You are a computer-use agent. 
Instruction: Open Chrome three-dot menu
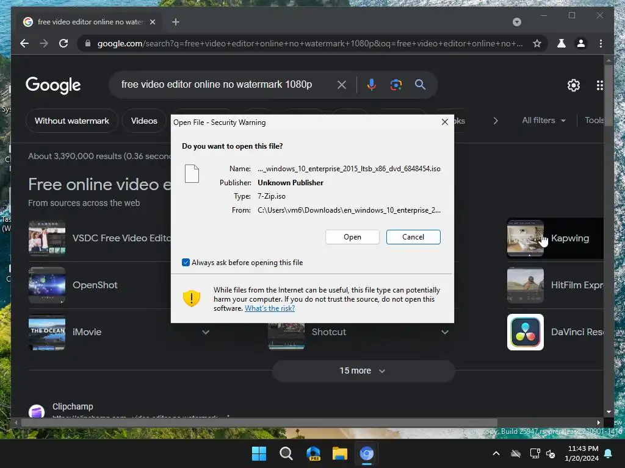point(601,43)
